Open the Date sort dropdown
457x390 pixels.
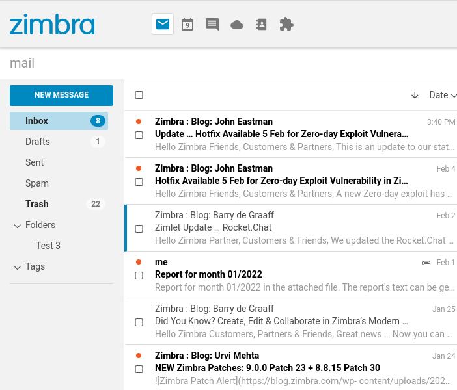[x=443, y=95]
